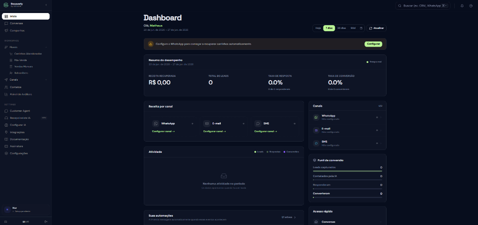This screenshot has height=225, width=478.
Task: Click the WhatsApp icon in the Canais panel
Action: 316,117
